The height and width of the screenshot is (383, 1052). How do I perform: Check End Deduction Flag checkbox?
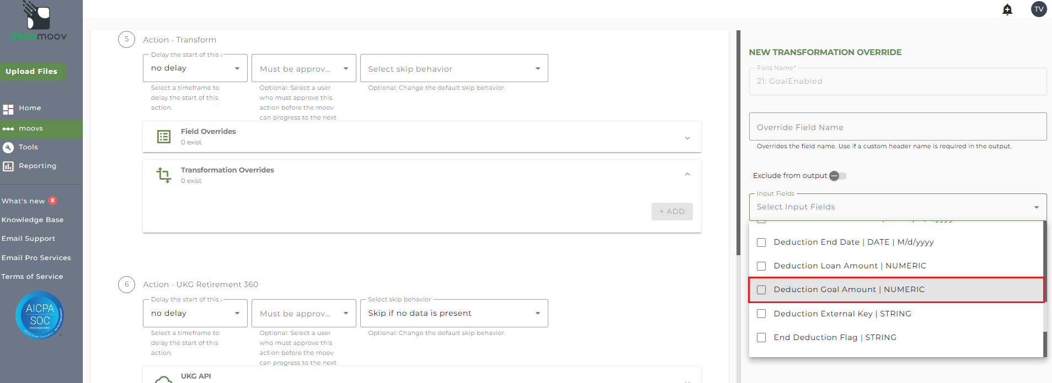[761, 337]
